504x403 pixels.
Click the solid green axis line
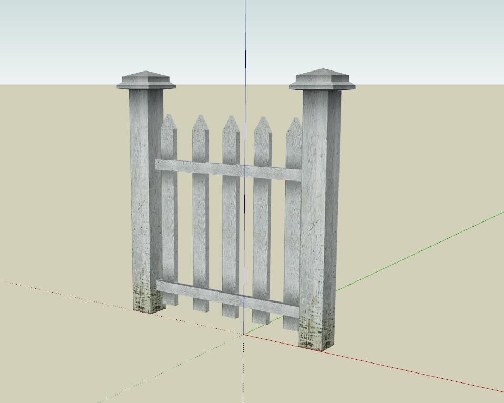[x=420, y=251]
